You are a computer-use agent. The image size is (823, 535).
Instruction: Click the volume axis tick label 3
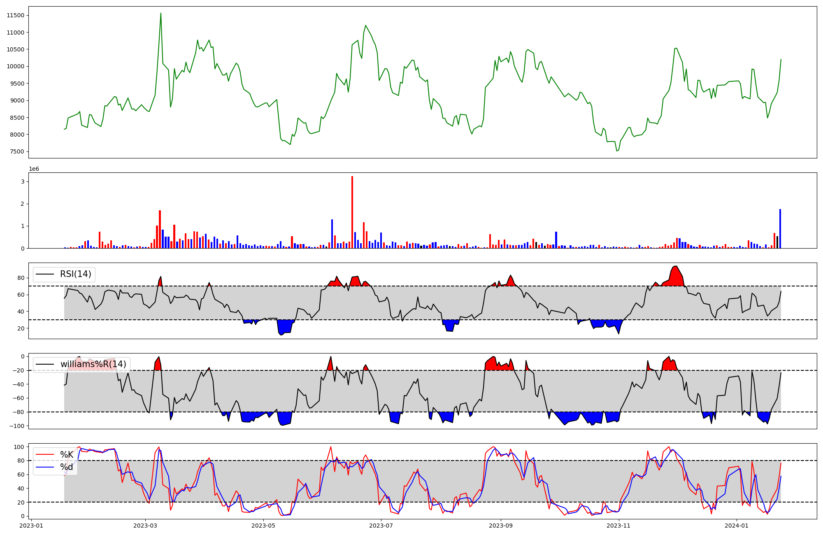pos(23,181)
